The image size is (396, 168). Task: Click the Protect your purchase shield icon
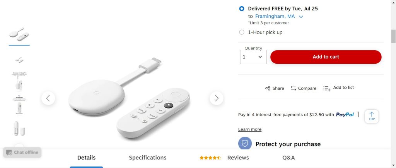[x=245, y=144]
